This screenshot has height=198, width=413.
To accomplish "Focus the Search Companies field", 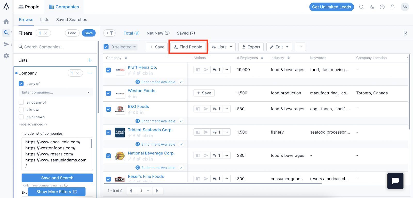I will pyautogui.click(x=56, y=47).
